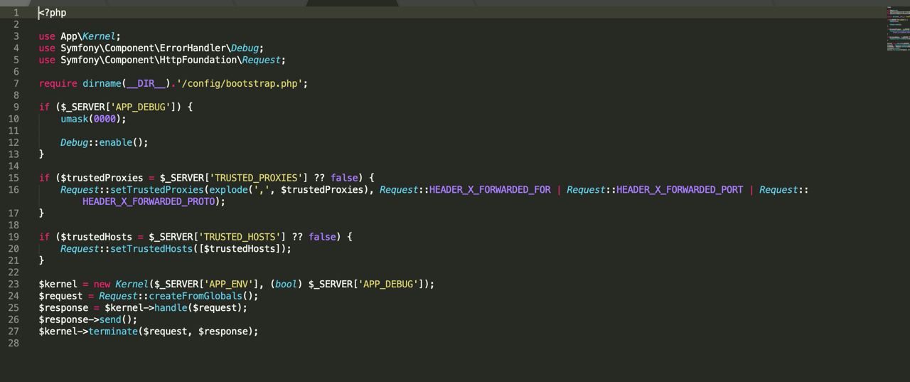Click "Kernel" after the new keyword
The width and height of the screenshot is (910, 382).
point(132,284)
